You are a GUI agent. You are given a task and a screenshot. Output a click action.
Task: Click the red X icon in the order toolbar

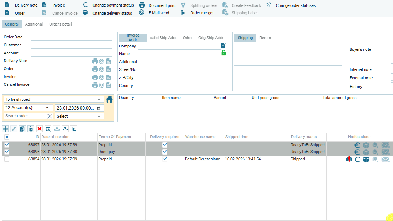click(x=39, y=129)
